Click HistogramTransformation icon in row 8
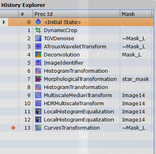Image resolution: width=156 pixels, height=154 pixels. pos(38,87)
